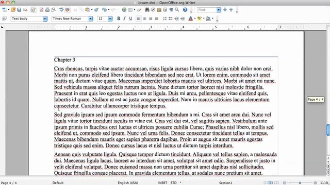Increase indent icon

tap(183, 18)
